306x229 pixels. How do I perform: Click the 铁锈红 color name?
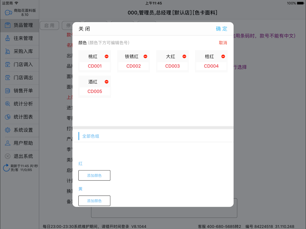tap(132, 56)
